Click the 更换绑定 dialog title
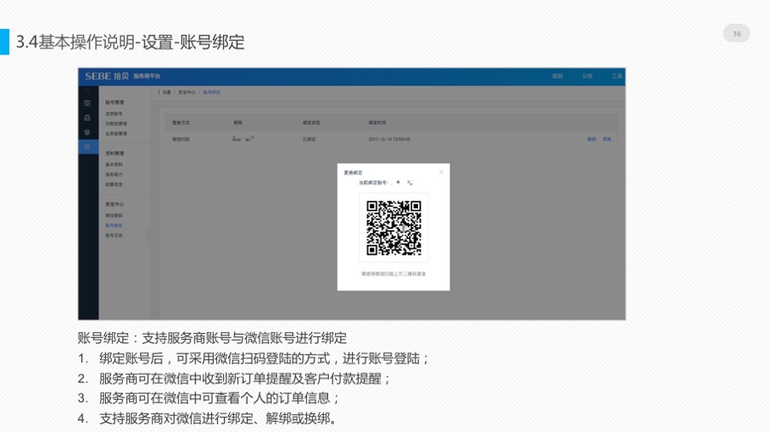Screen dimensions: 769x432 (x=353, y=173)
